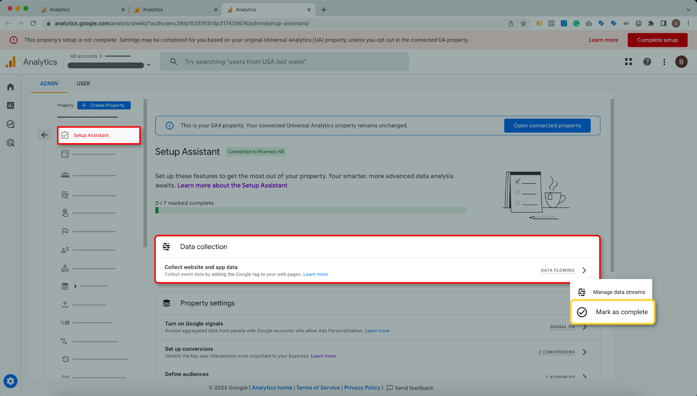The image size is (697, 396).
Task: Click the Property settings database icon
Action: tap(167, 303)
